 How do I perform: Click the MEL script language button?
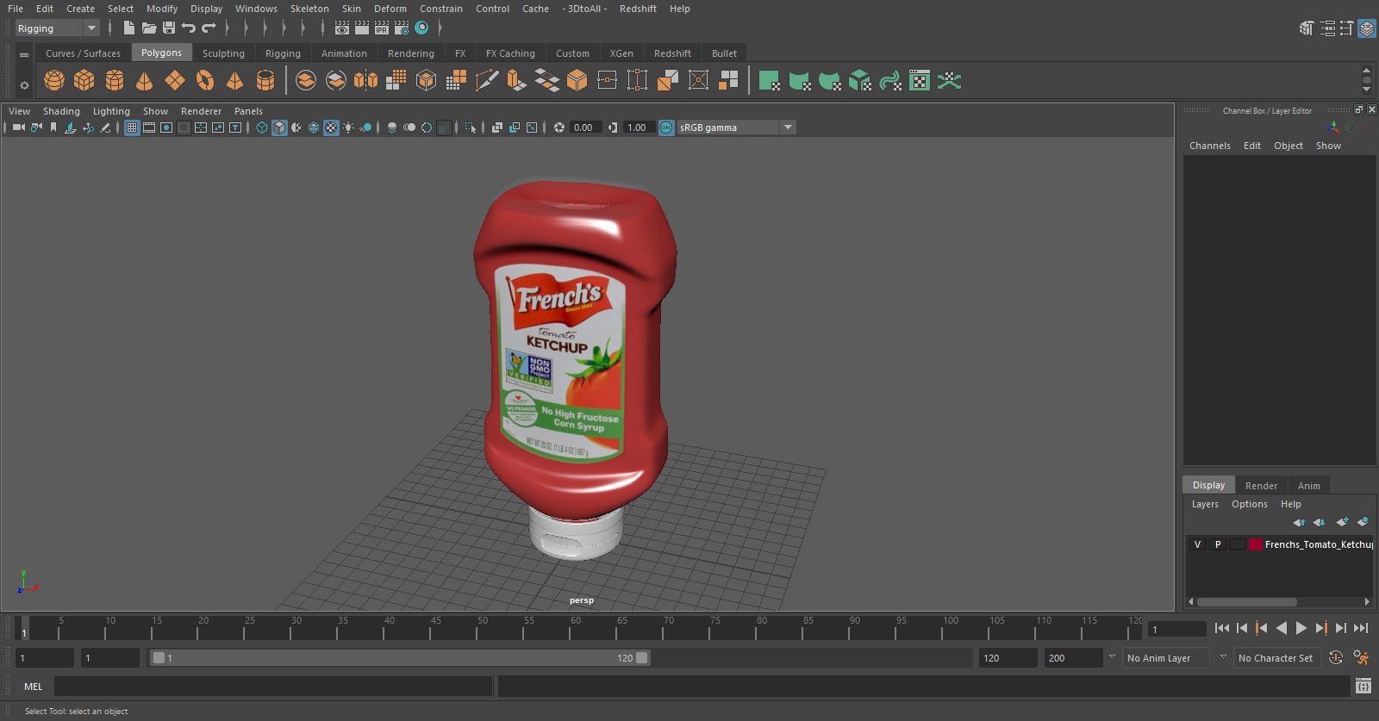[34, 687]
